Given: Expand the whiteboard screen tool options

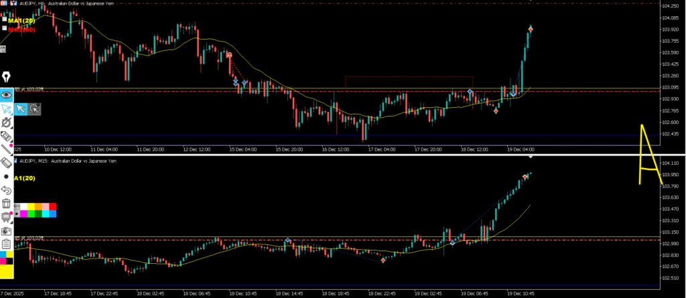Looking at the screenshot, I should pos(7,217).
